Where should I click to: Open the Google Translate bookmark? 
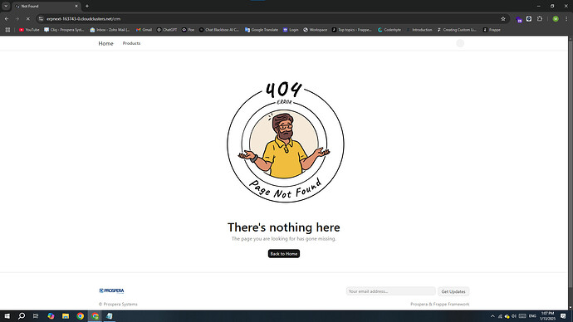click(x=262, y=30)
